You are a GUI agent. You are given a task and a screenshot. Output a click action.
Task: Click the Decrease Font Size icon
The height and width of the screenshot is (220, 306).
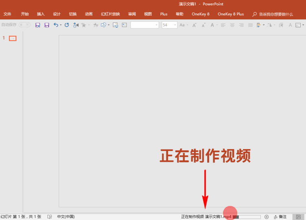tap(203, 25)
